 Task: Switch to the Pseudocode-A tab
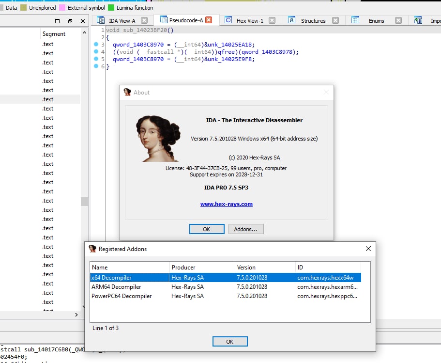(x=186, y=20)
